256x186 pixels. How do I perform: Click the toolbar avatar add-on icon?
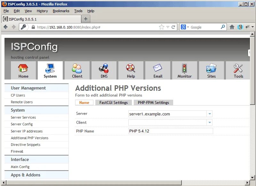pyautogui.click(x=240, y=27)
